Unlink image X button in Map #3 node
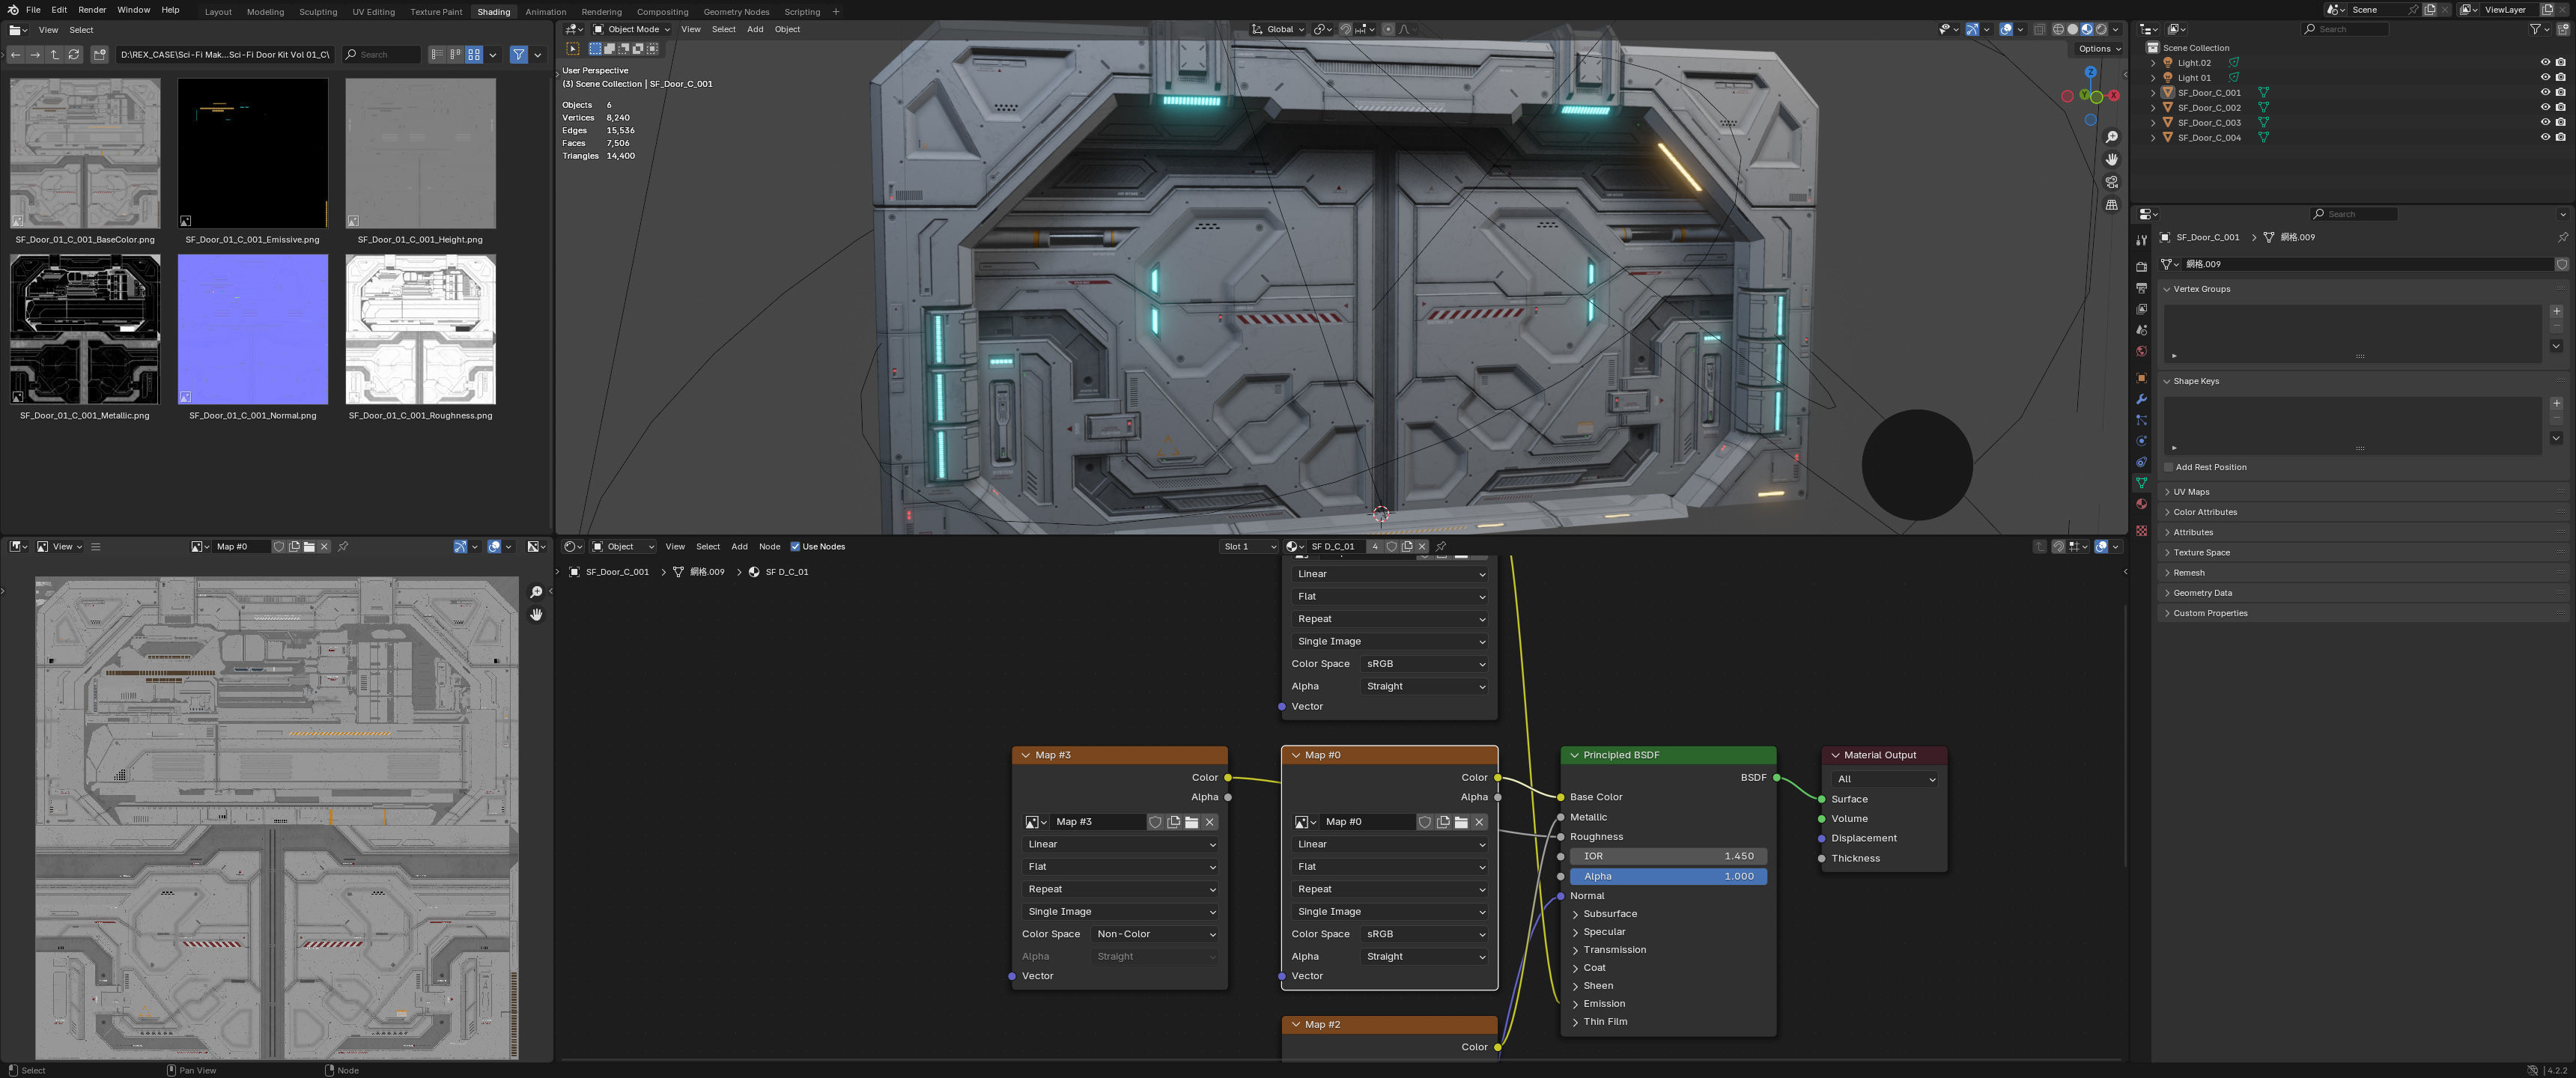 pos(1209,822)
